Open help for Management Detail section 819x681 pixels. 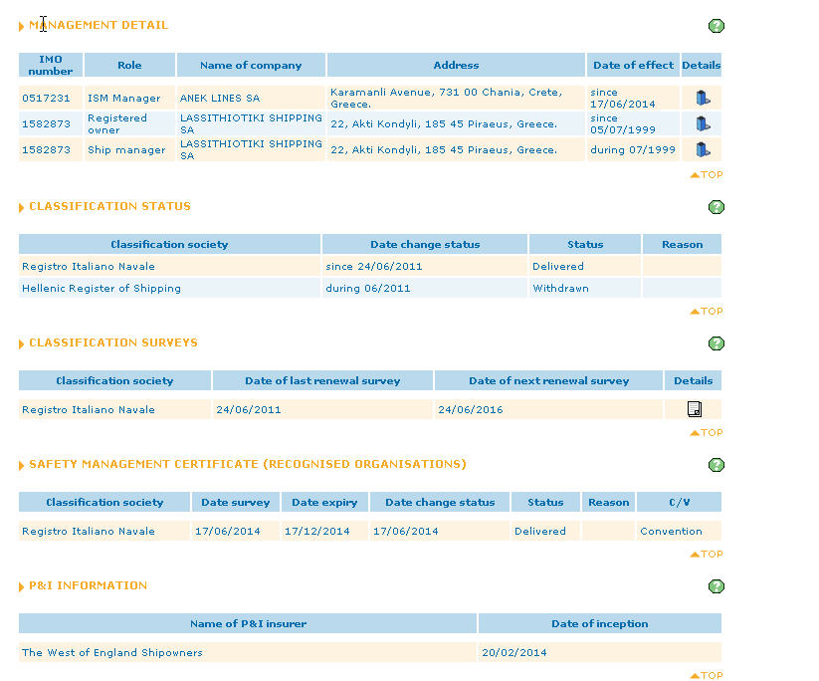[x=717, y=26]
